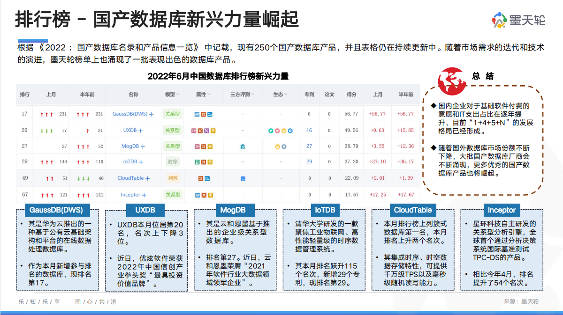Click the 关系型 tag in MogDB row
The image size is (563, 315).
[x=172, y=147]
